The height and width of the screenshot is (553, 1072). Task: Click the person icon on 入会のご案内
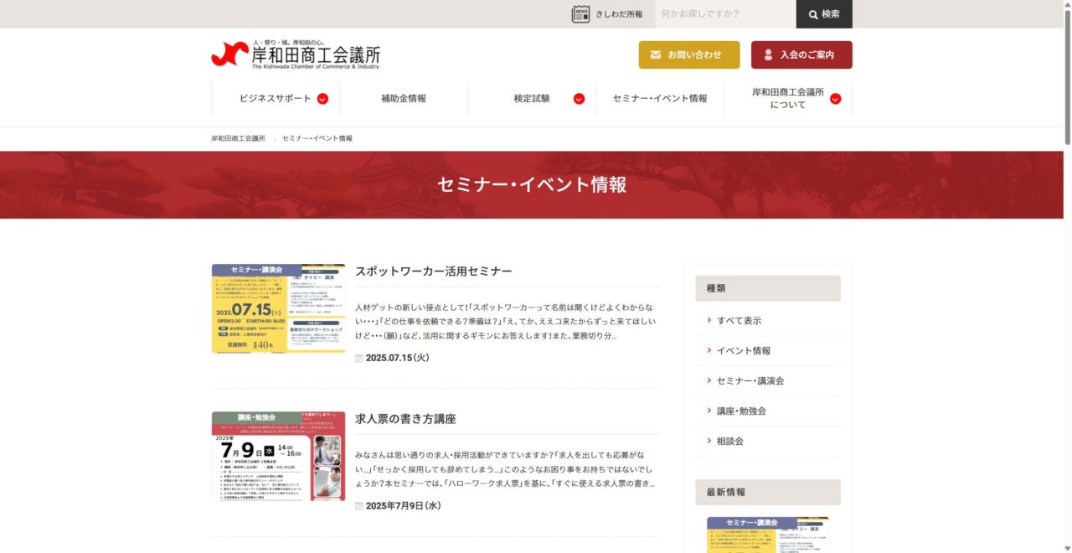768,54
